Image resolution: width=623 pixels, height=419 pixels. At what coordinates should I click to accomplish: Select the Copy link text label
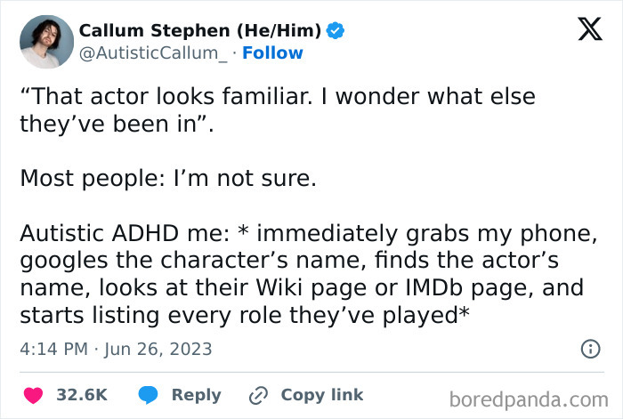(321, 394)
